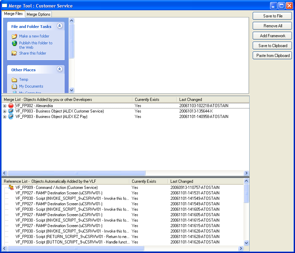295x253 pixels.
Task: Collapse the File and Folder Tasks section
Action: [x=60, y=26]
